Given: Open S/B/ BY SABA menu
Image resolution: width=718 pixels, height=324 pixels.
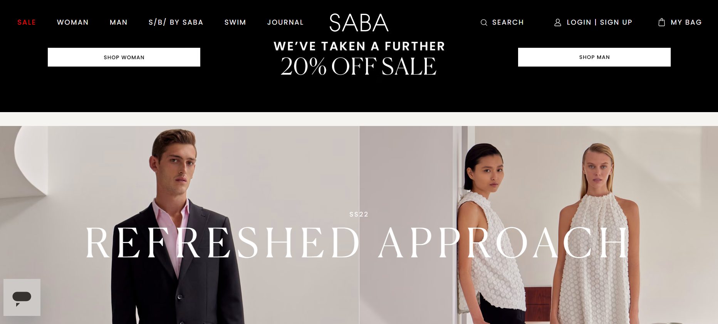Looking at the screenshot, I should [176, 22].
